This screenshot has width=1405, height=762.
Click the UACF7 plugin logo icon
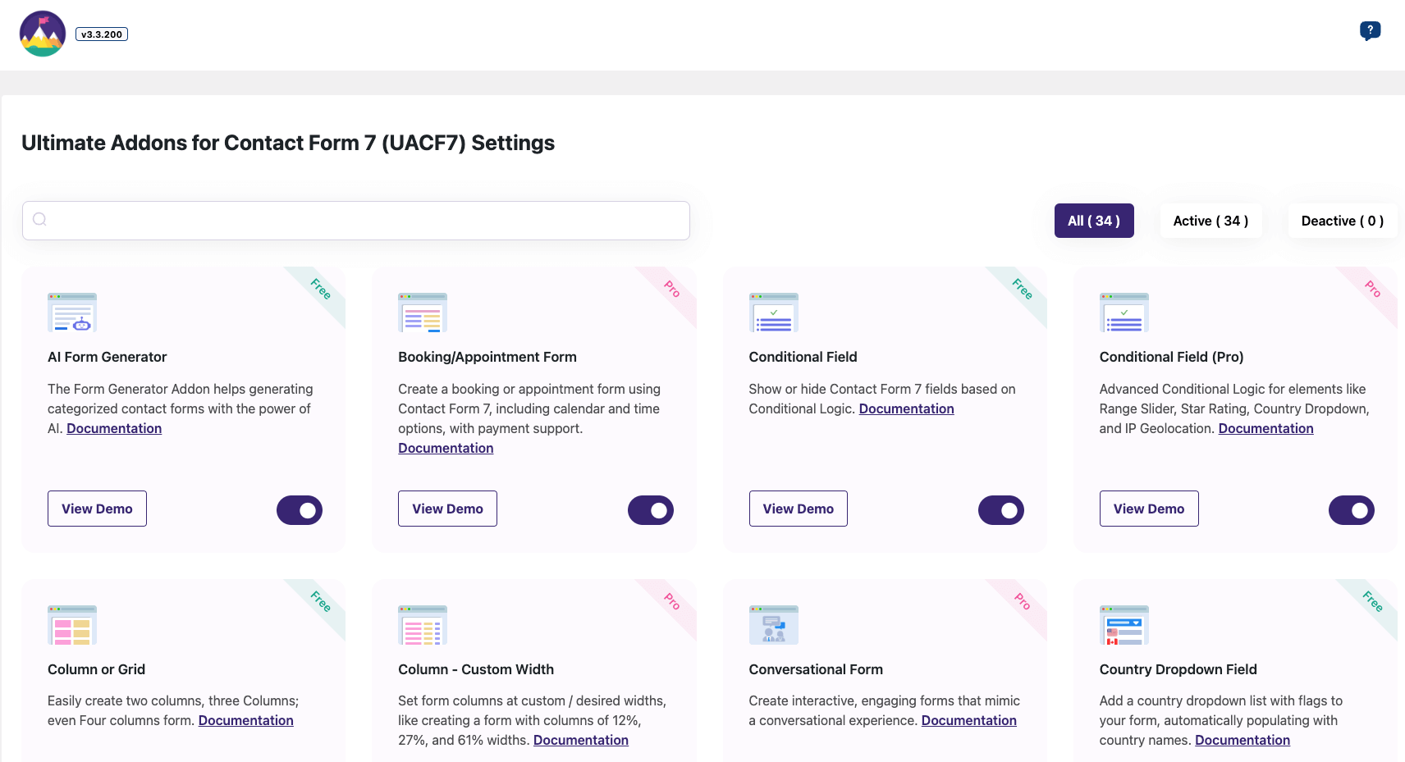(x=41, y=34)
